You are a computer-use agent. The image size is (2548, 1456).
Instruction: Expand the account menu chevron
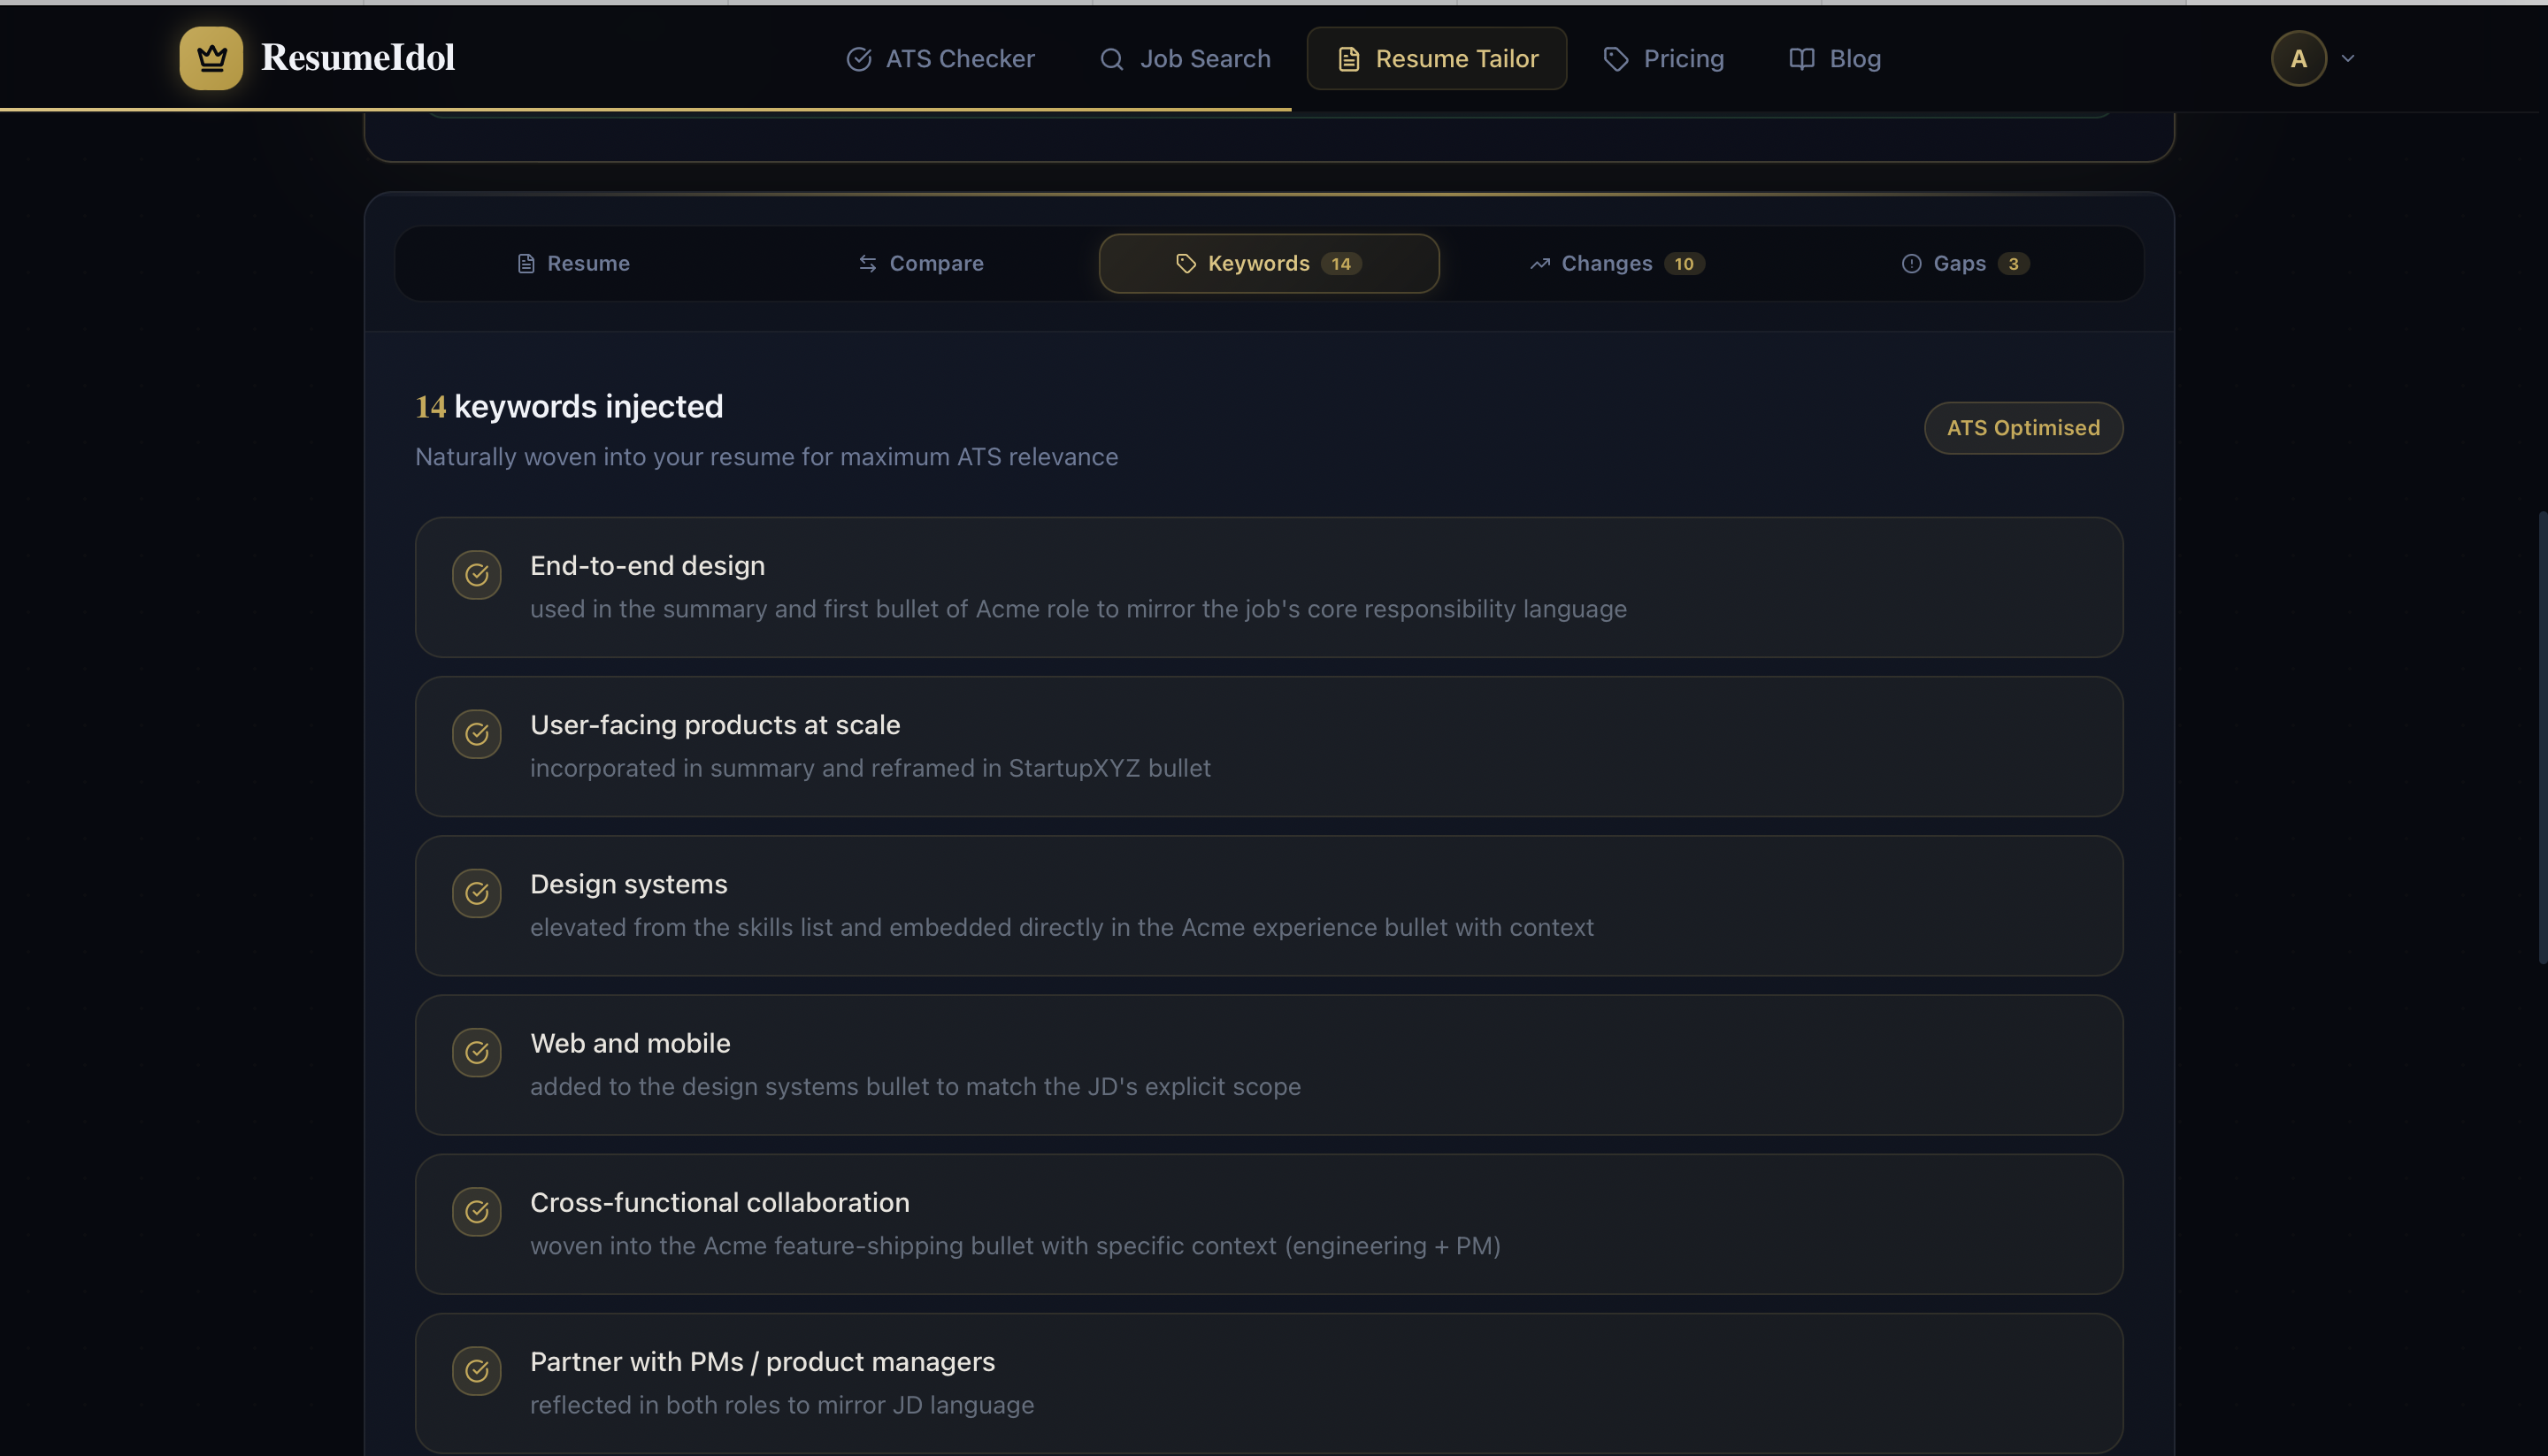(x=2348, y=59)
